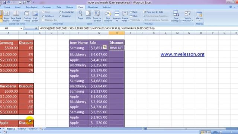Click the horizontal scrollbar
The height and width of the screenshot is (134, 238).
coord(186,129)
